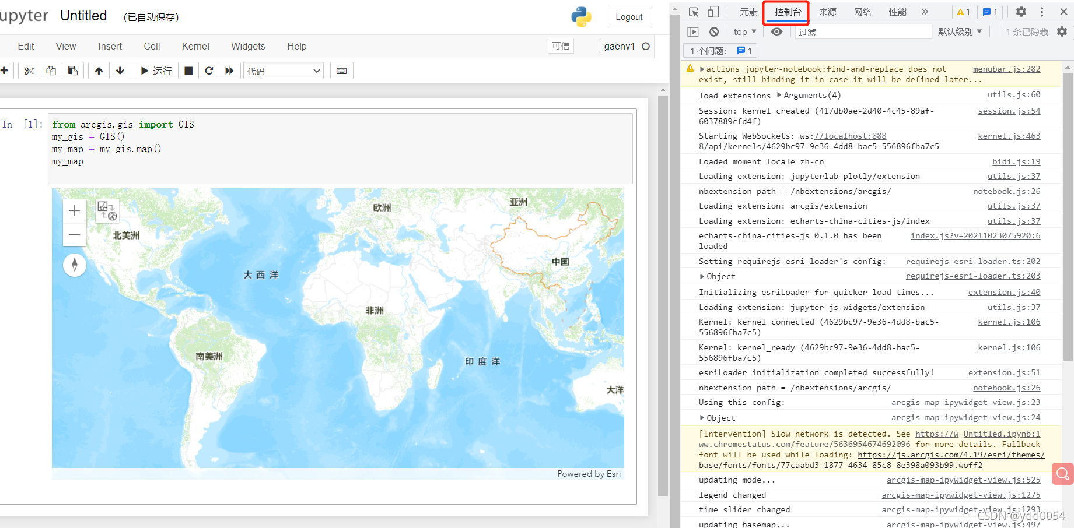Run the current cell with 运行 button
1074x528 pixels.
click(156, 71)
